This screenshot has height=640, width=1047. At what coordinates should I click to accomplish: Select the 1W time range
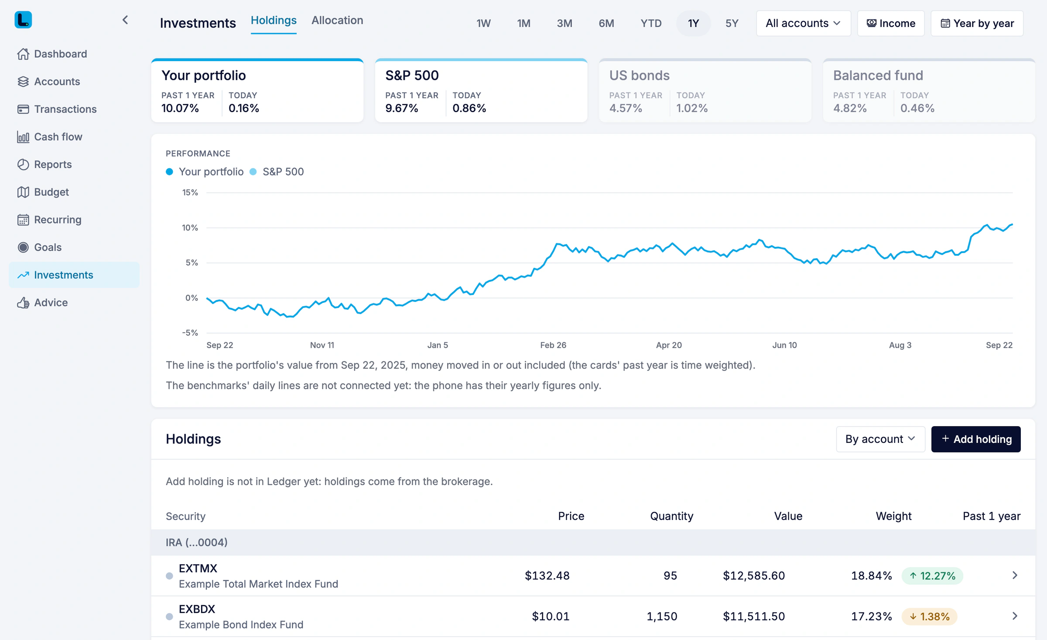[x=483, y=23]
